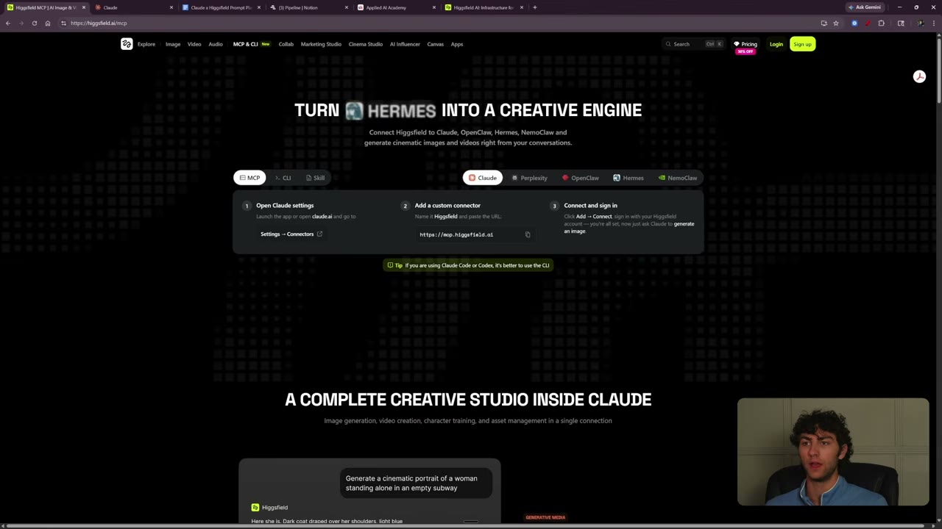Select the Hermes client tab
The width and height of the screenshot is (942, 529).
(x=628, y=178)
